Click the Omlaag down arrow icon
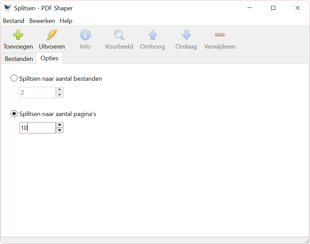Screen dimensions: 310x244 186,35
